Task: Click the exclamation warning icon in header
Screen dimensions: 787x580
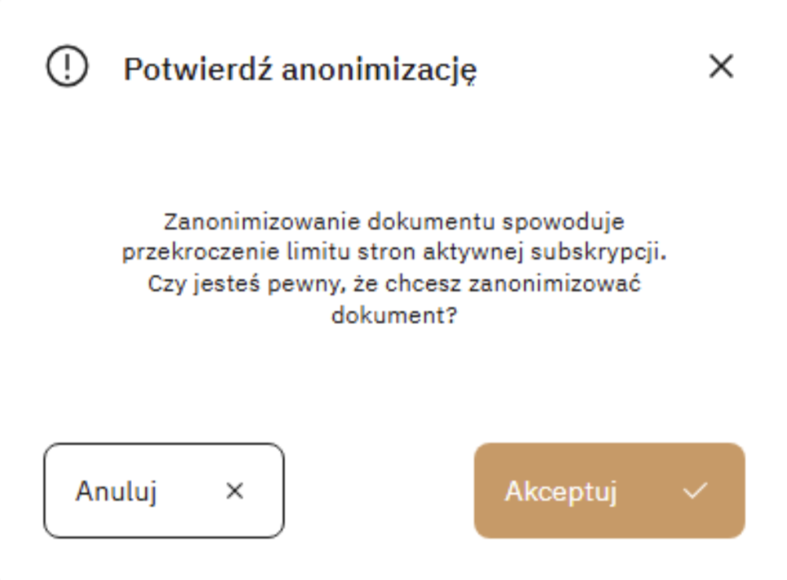Action: pos(67,67)
